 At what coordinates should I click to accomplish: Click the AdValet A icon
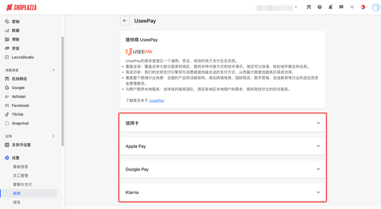tap(7, 97)
